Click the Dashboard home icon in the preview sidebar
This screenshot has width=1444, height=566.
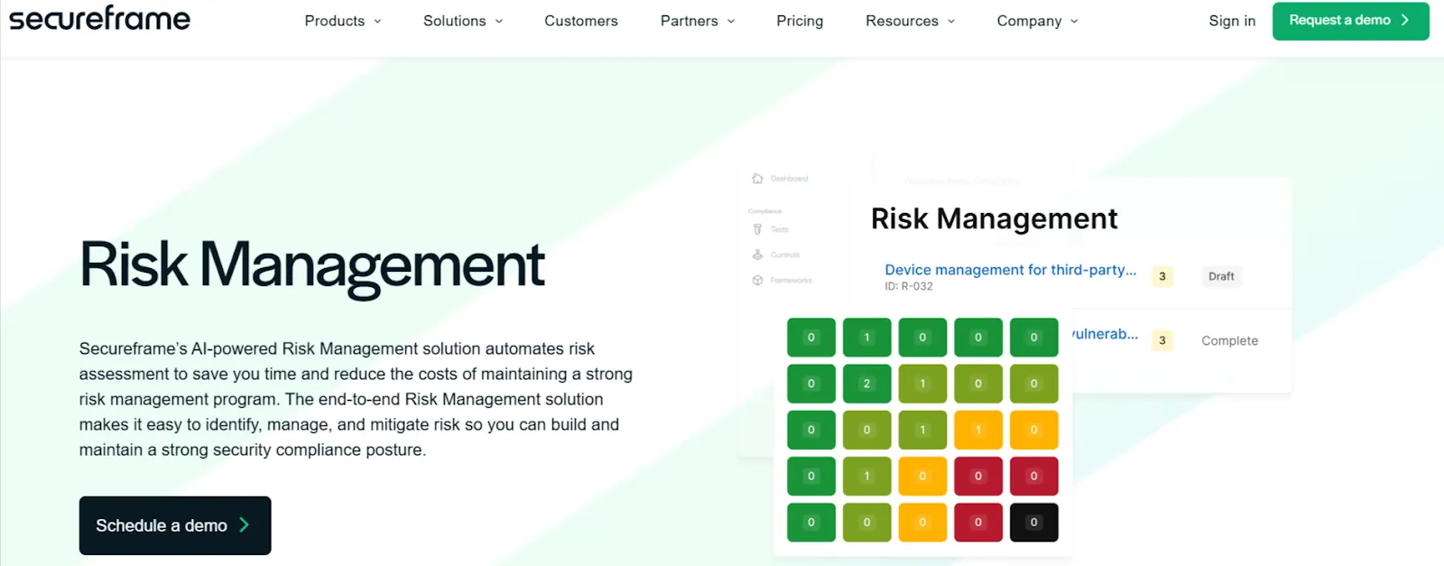(757, 179)
